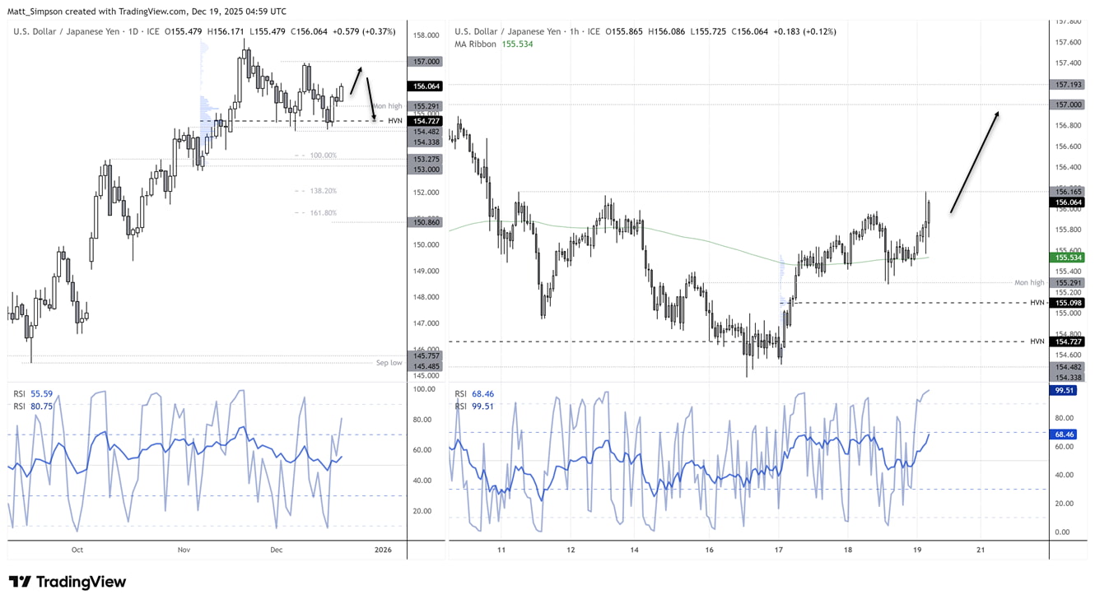Click the green 155.534 MA price tag

click(1068, 258)
